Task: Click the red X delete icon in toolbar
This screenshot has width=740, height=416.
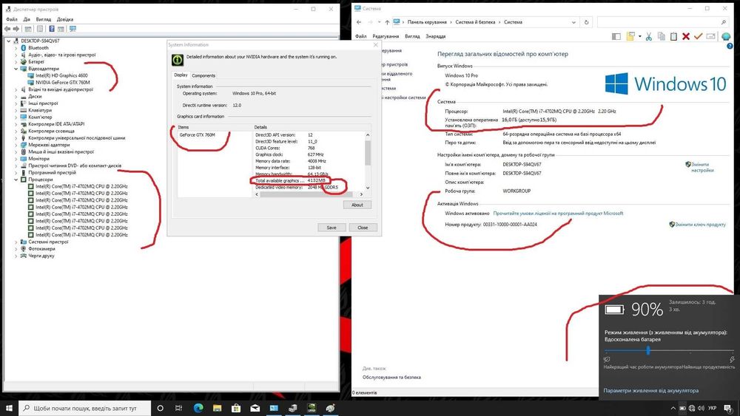Action: point(686,36)
